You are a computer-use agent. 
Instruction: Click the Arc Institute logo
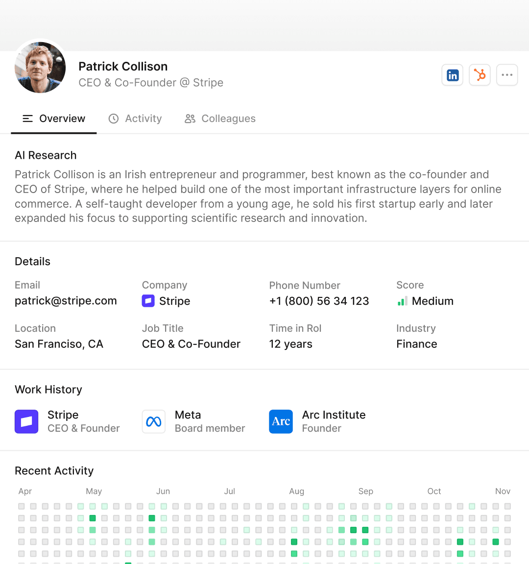click(x=281, y=421)
